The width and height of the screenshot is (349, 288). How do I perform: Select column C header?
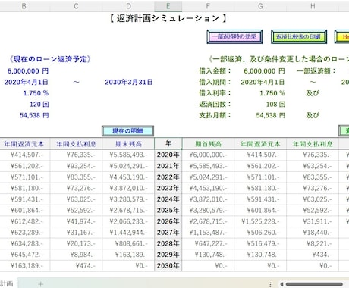76,6
